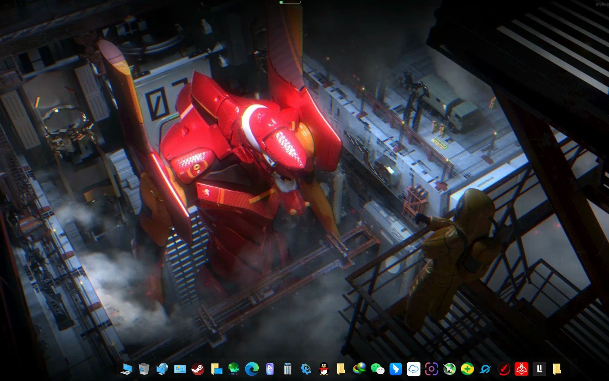Launch the dark L-shaped logo app

(539, 369)
